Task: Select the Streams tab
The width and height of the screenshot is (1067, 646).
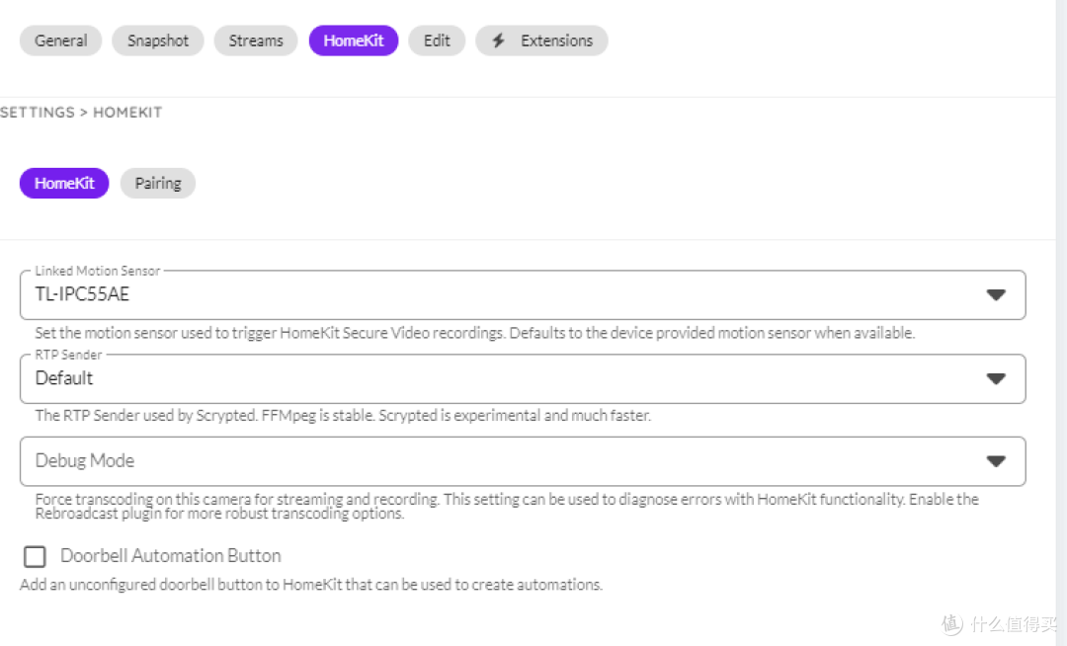Action: point(255,40)
